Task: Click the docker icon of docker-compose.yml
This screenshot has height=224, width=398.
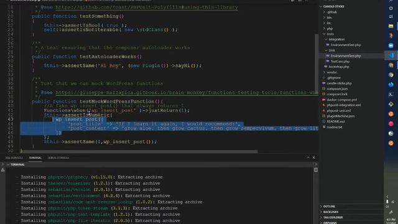Action: pyautogui.click(x=323, y=100)
